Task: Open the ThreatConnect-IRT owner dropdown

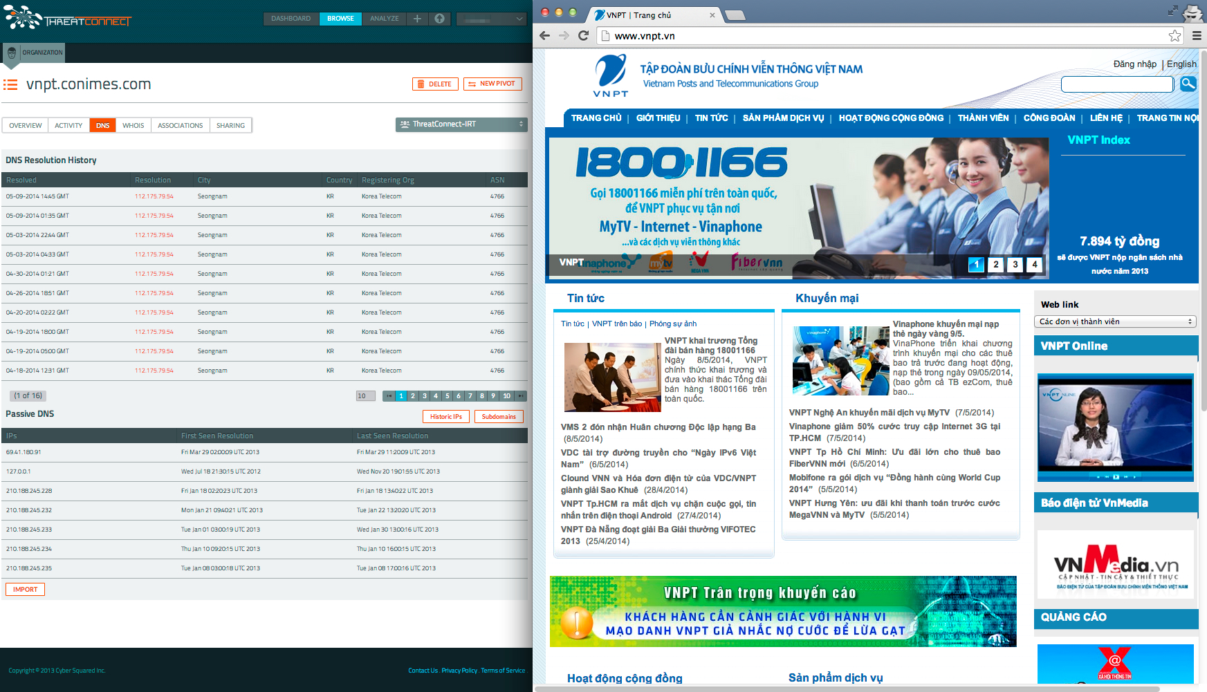Action: (x=461, y=124)
